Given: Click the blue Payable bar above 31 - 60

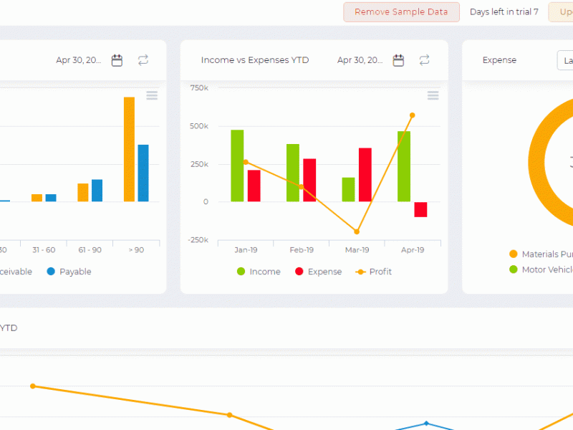Looking at the screenshot, I should pos(51,198).
